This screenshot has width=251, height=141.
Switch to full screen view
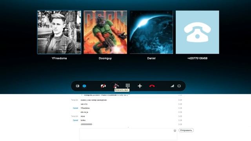(x=179, y=86)
